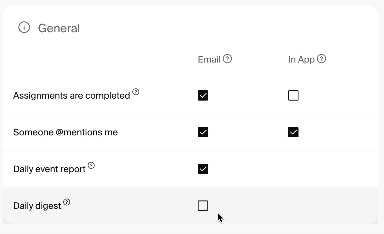Click the help icon next to In App

[322, 59]
